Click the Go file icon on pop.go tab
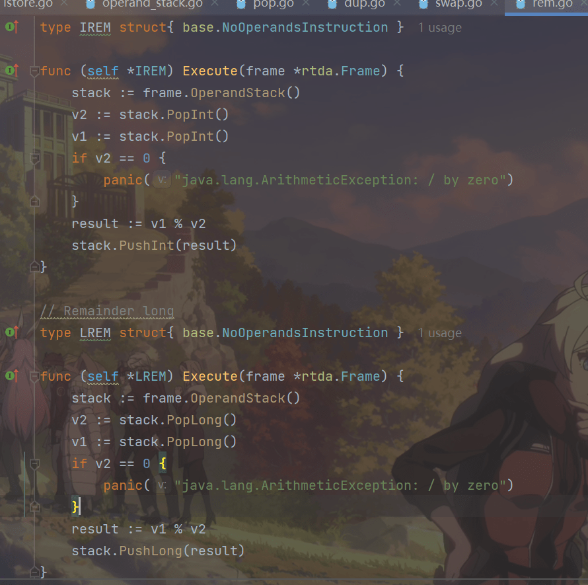 pos(241,5)
